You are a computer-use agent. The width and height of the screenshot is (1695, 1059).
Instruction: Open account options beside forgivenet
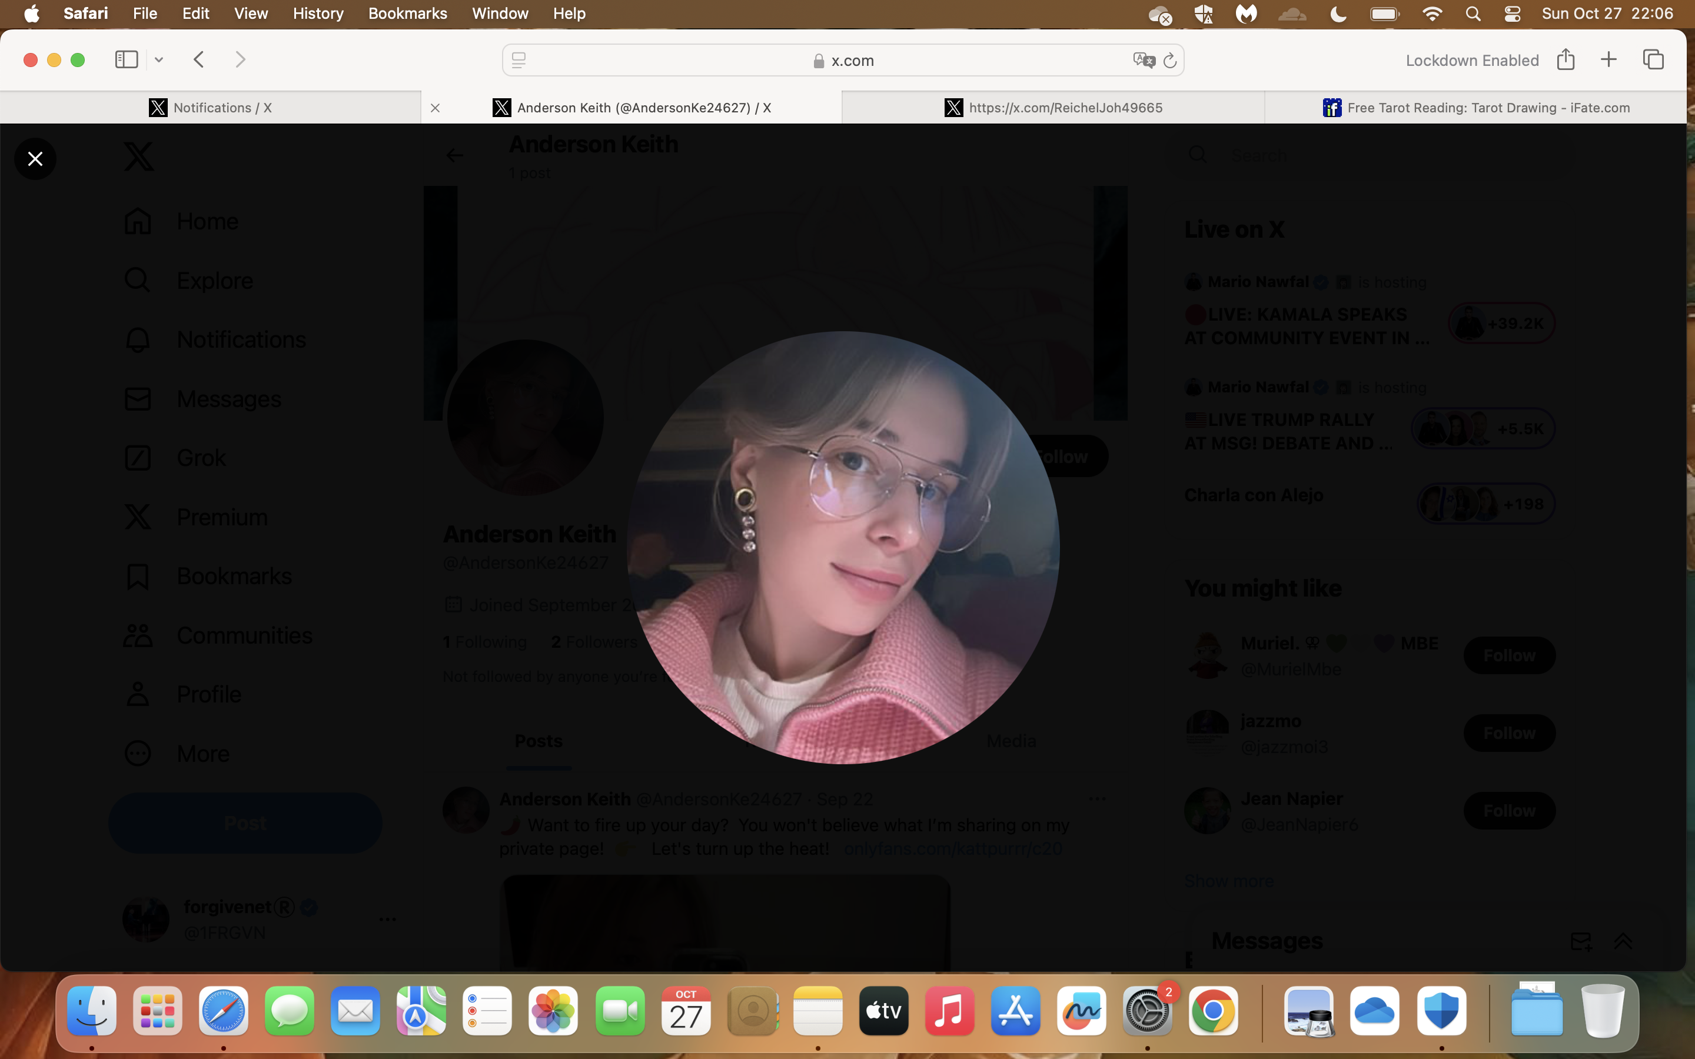coord(387,919)
